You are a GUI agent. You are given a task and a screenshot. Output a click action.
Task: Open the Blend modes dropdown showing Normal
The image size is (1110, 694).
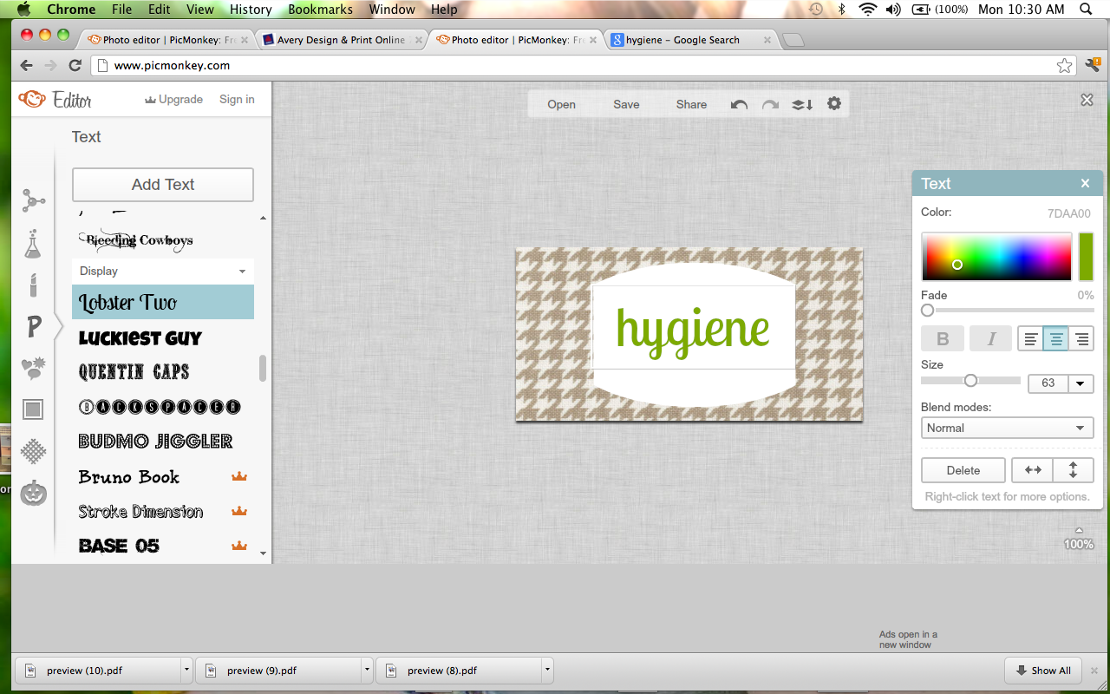pos(1007,427)
